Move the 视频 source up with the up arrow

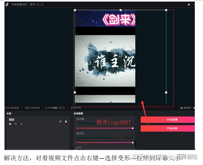point(16,124)
